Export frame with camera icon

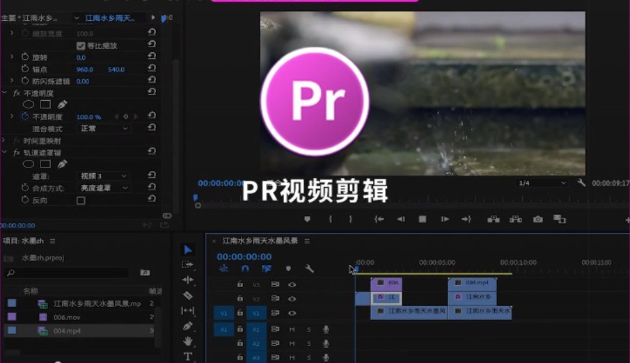[537, 219]
